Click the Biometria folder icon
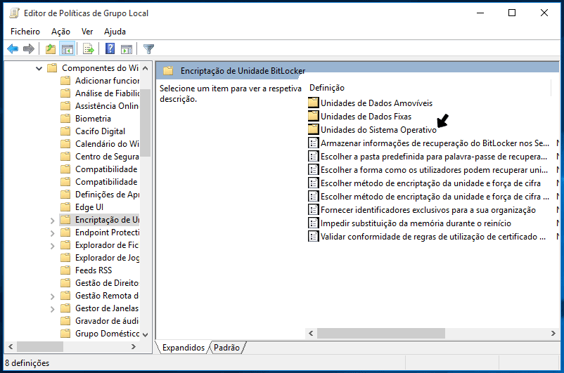 tap(65, 119)
